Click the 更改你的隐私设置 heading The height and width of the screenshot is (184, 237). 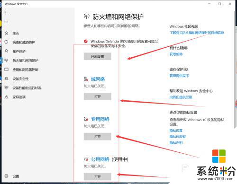[183, 113]
